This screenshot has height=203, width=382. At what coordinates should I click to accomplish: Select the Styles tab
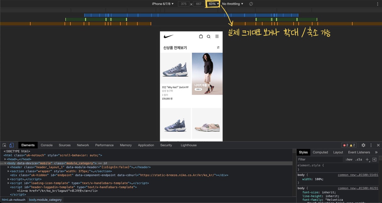coord(303,152)
